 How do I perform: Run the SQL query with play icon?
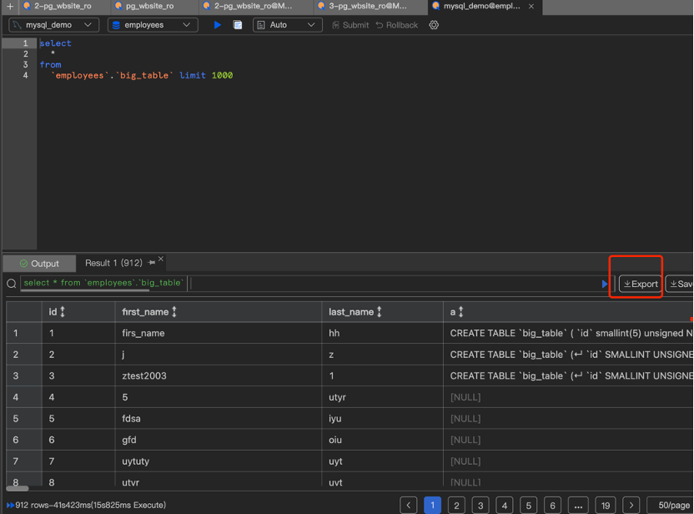(x=217, y=25)
